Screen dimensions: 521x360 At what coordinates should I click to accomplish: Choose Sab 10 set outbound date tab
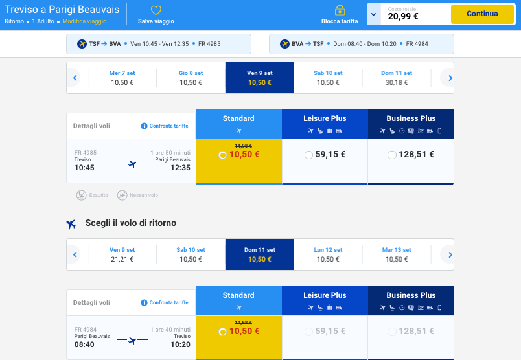(329, 78)
